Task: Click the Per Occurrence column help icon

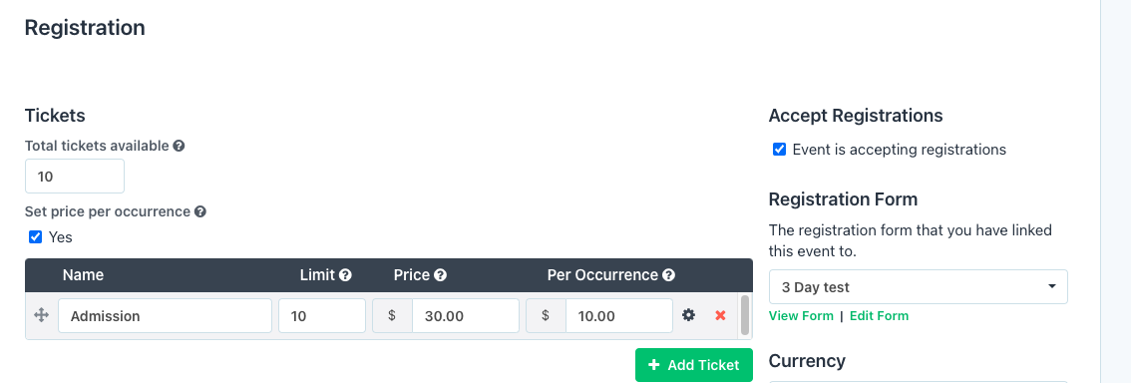Action: (x=668, y=275)
